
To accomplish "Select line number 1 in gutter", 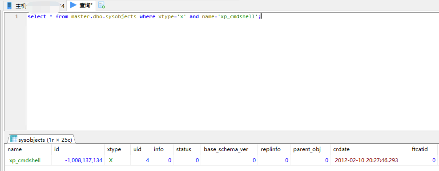I will pos(16,16).
